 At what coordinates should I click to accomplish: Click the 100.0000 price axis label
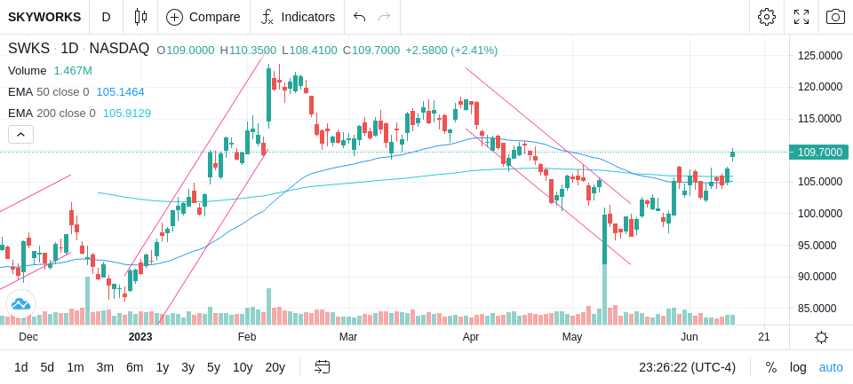(820, 214)
